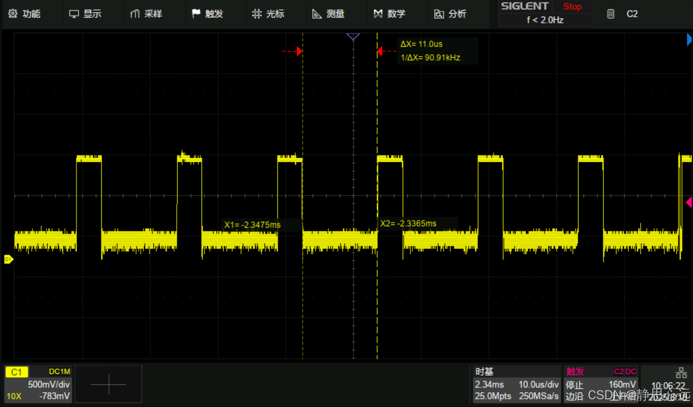Viewport: 693px width, 407px height.
Task: Click the 10X probe attenuation label
Action: pos(14,396)
